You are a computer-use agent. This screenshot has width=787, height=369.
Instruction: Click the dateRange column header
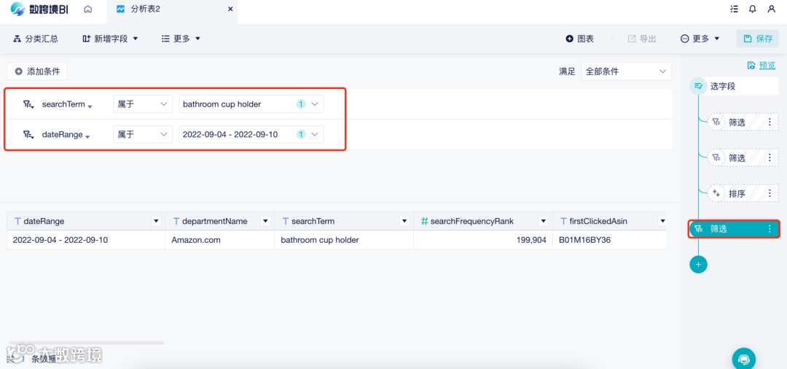[86, 221]
